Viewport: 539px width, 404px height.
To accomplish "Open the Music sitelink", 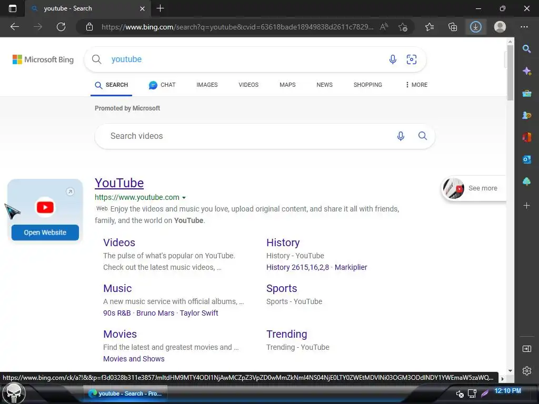I will (117, 288).
